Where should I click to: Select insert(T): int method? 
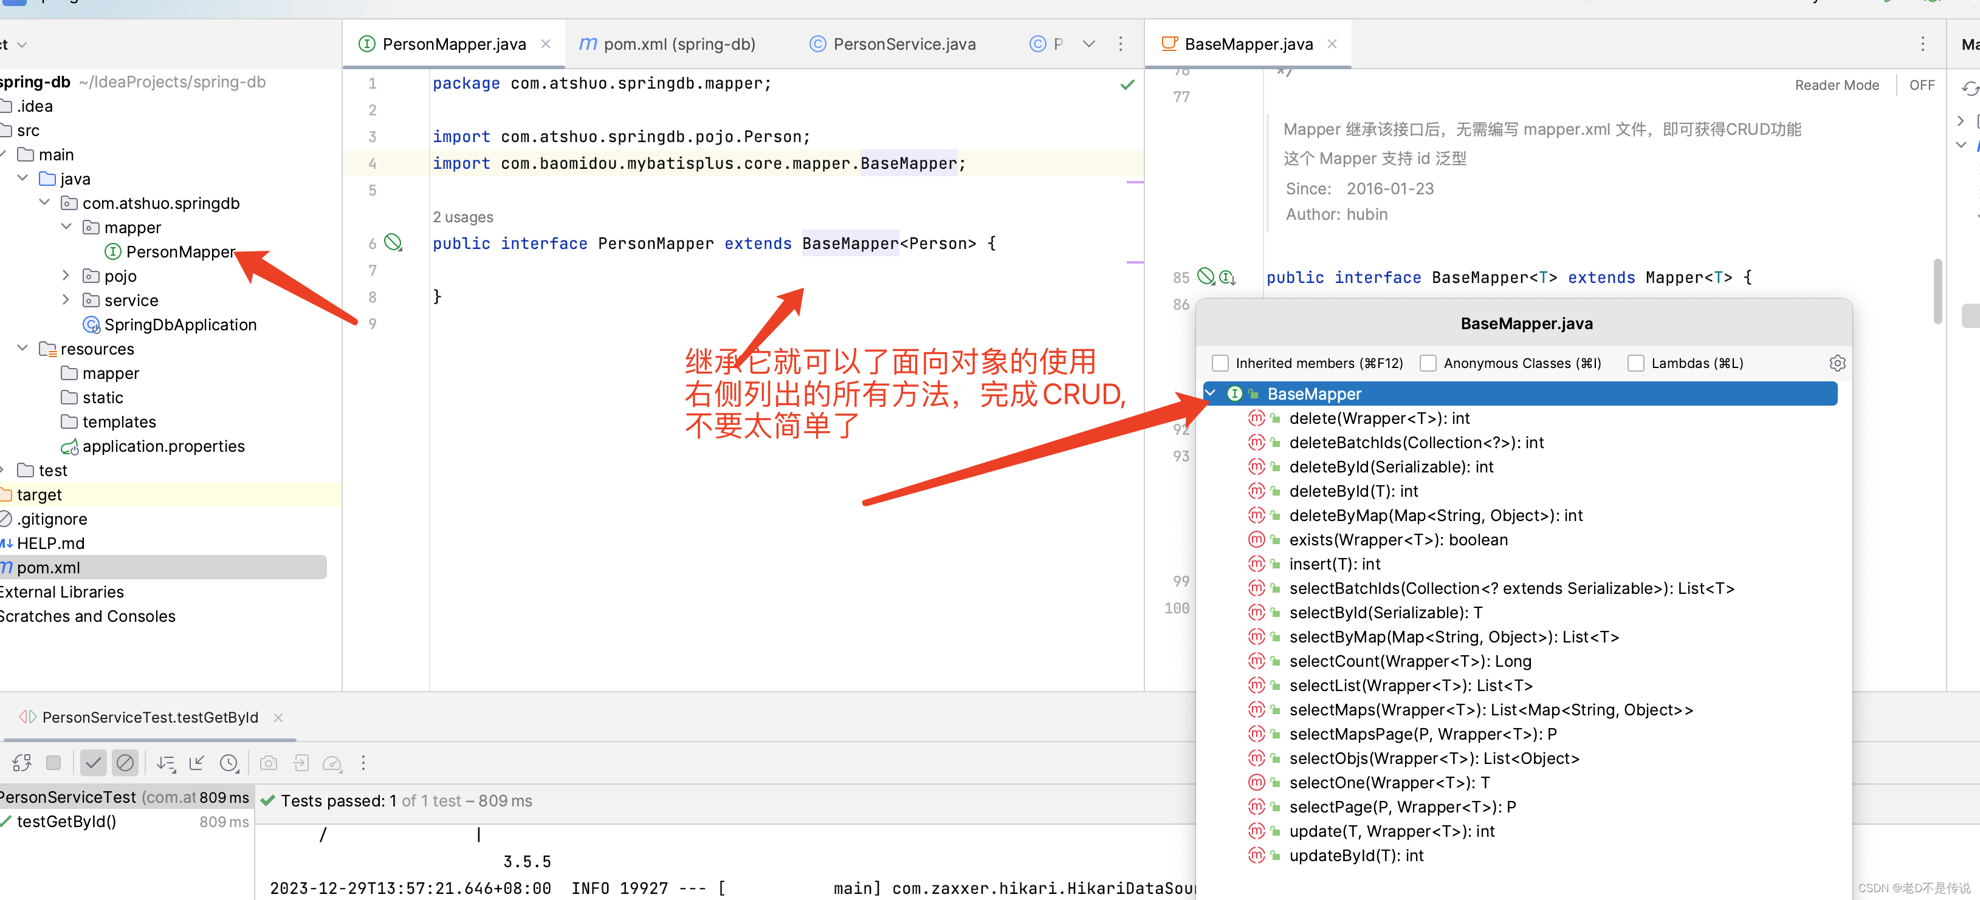click(1335, 564)
